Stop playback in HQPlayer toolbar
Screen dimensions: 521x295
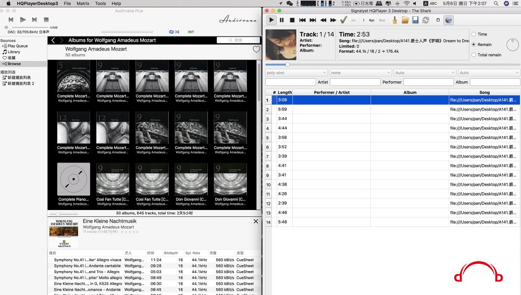pyautogui.click(x=292, y=20)
